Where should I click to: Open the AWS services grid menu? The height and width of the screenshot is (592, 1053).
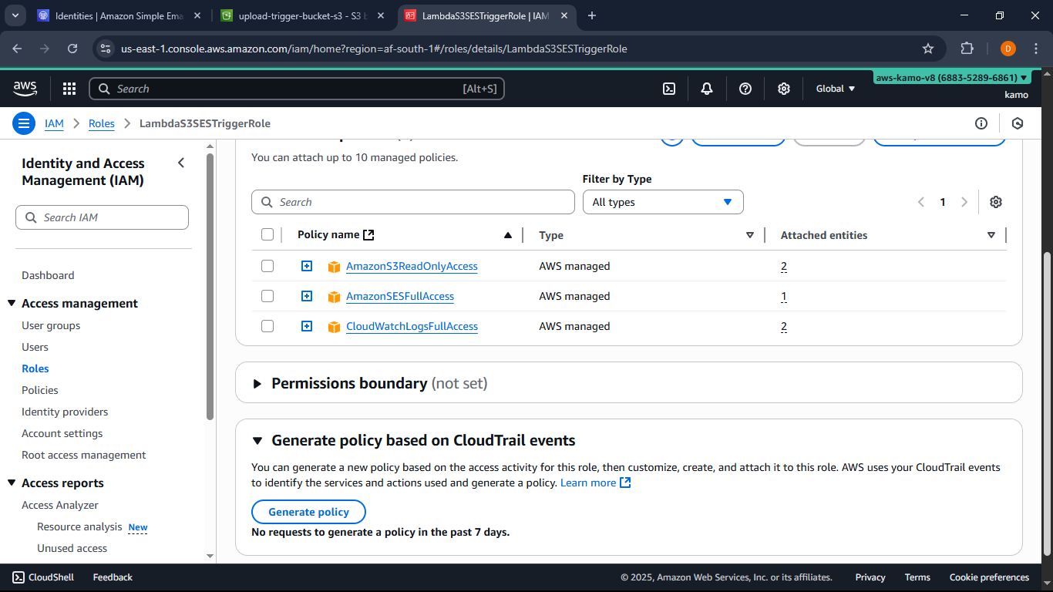pos(69,89)
